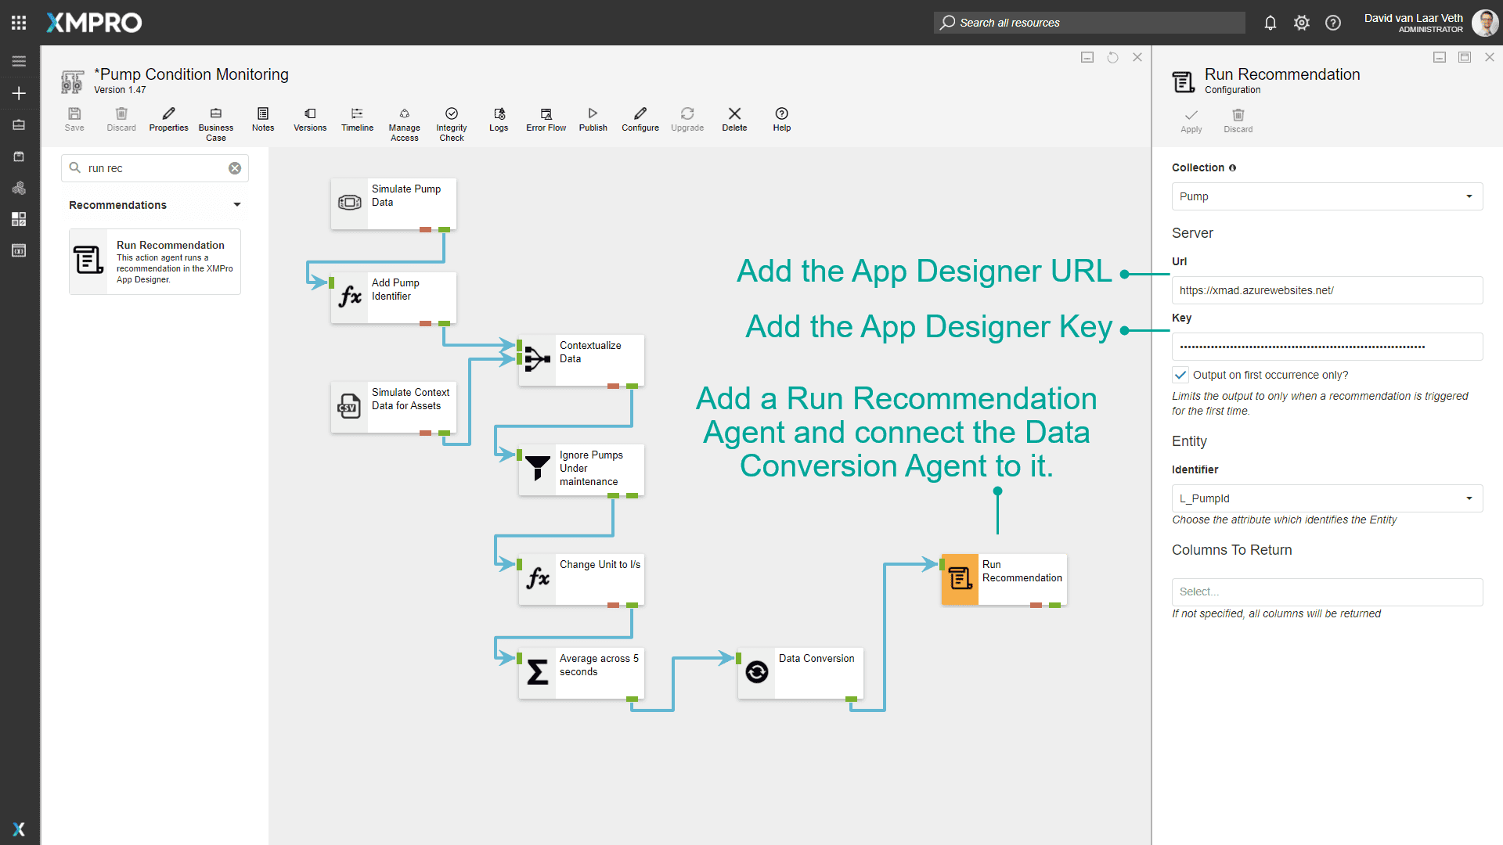This screenshot has height=845, width=1503.
Task: Click Apply in the configuration panel
Action: tap(1191, 120)
